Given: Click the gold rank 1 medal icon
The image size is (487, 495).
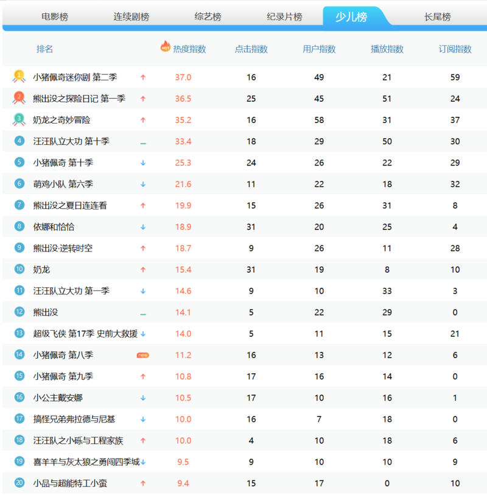Looking at the screenshot, I should (x=19, y=76).
